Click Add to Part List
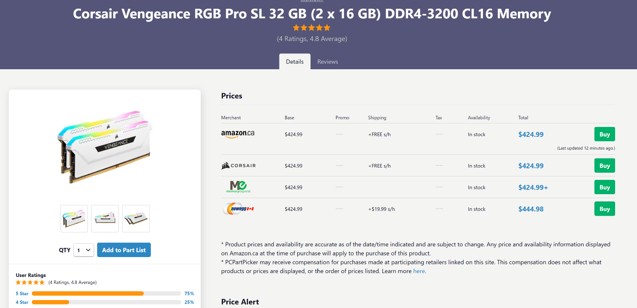The width and height of the screenshot is (637, 308). [x=124, y=250]
